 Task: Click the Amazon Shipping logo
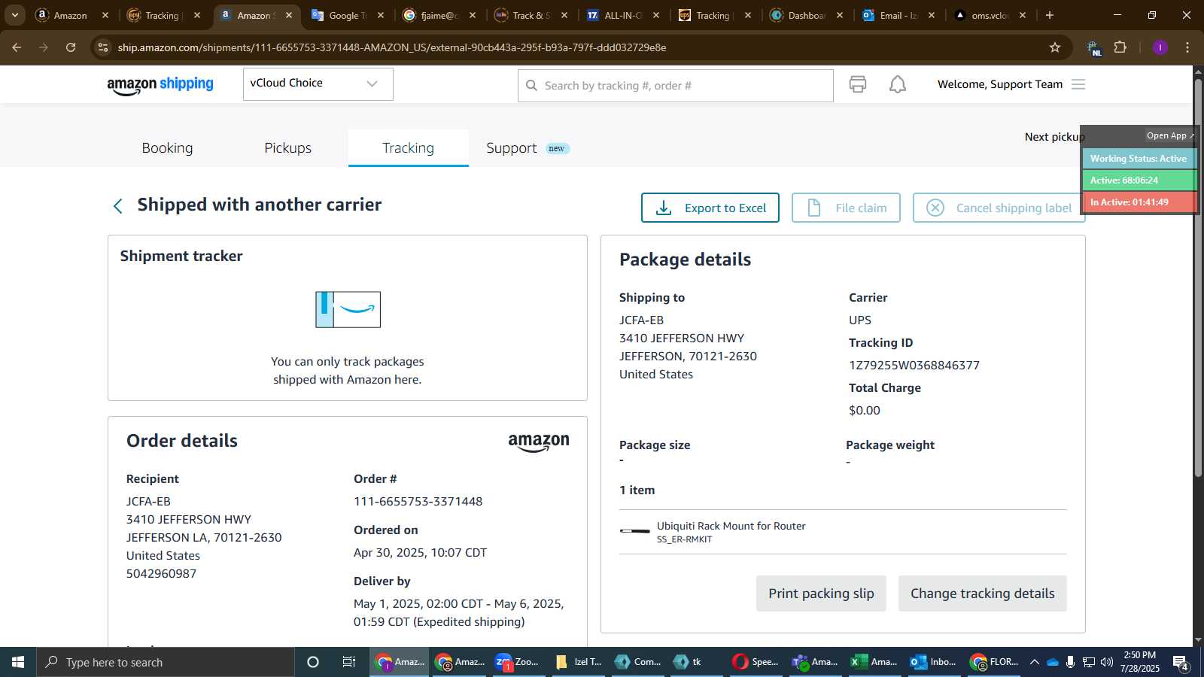pyautogui.click(x=160, y=85)
